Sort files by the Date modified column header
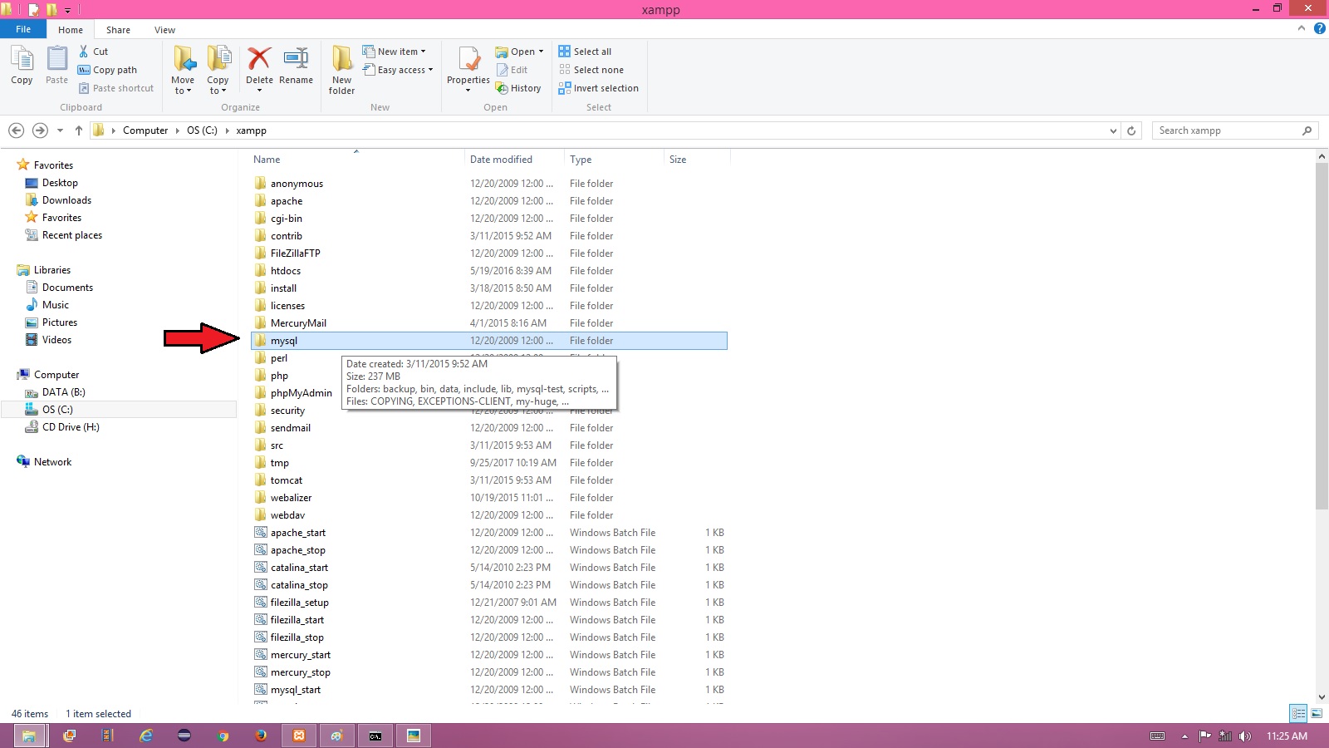Viewport: 1329px width, 748px height. (x=501, y=159)
